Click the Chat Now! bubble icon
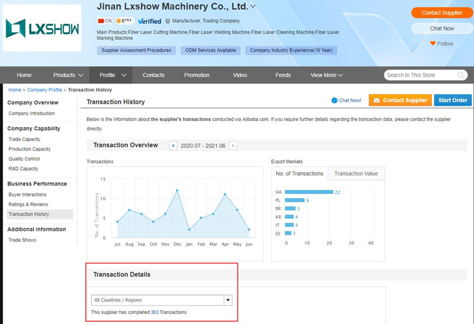474x324 pixels. point(334,100)
